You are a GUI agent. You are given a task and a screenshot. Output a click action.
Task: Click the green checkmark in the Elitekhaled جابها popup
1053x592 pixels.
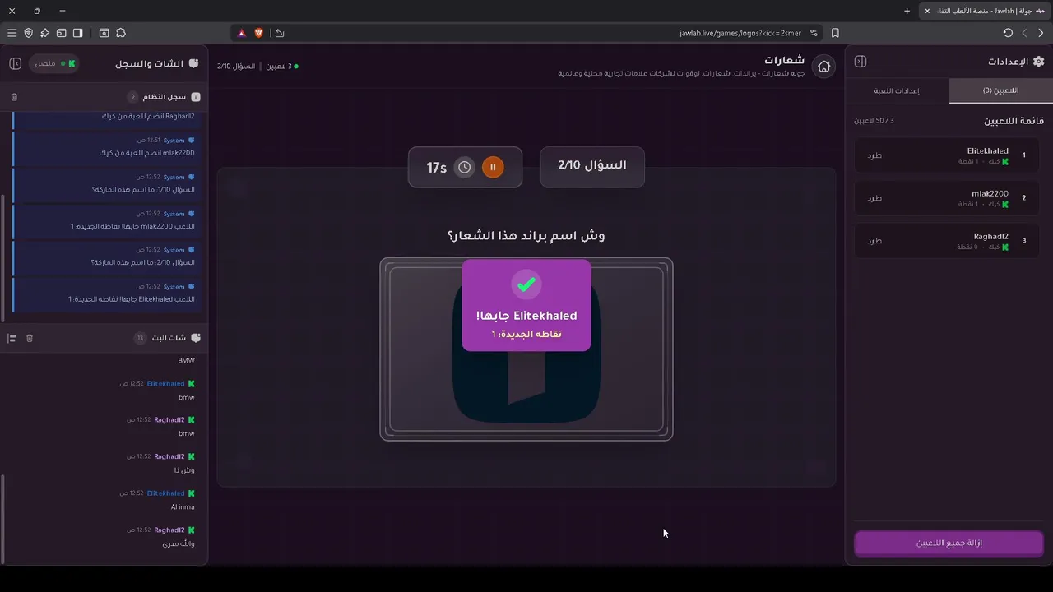click(x=526, y=284)
